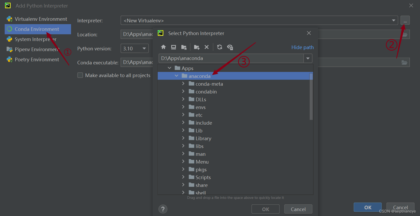The image size is (420, 216).
Task: Click the path input field D:\Apps\anaconda
Action: (231, 58)
